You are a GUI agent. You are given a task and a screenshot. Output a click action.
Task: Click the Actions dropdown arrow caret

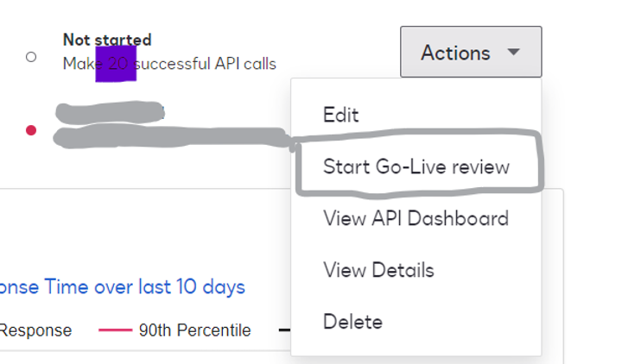[513, 52]
